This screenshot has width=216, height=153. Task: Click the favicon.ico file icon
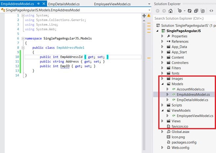pos(168,126)
